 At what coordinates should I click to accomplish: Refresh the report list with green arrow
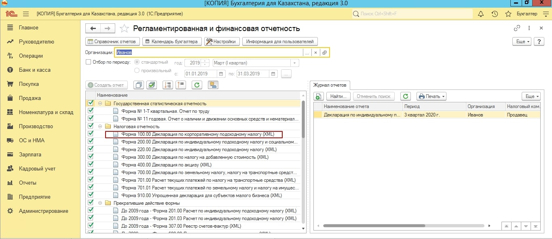click(197, 85)
